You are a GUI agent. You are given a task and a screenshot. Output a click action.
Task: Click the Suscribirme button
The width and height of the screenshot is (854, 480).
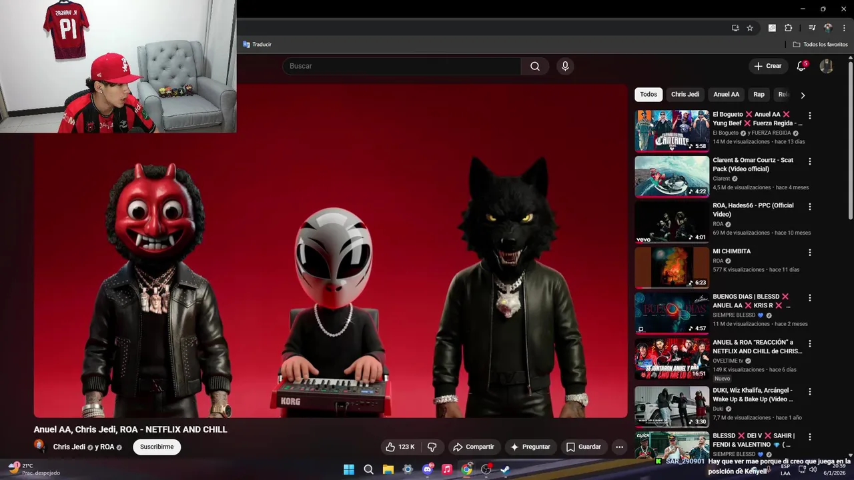(157, 447)
